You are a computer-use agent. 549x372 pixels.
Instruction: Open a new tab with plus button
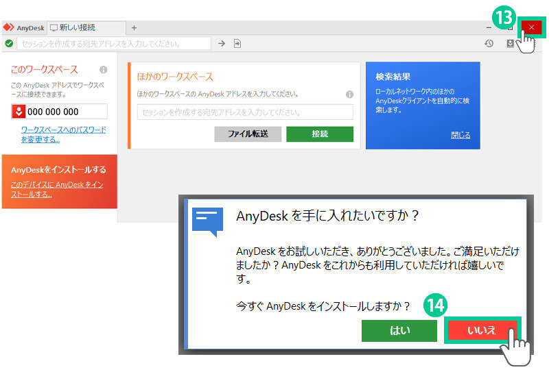tap(134, 27)
